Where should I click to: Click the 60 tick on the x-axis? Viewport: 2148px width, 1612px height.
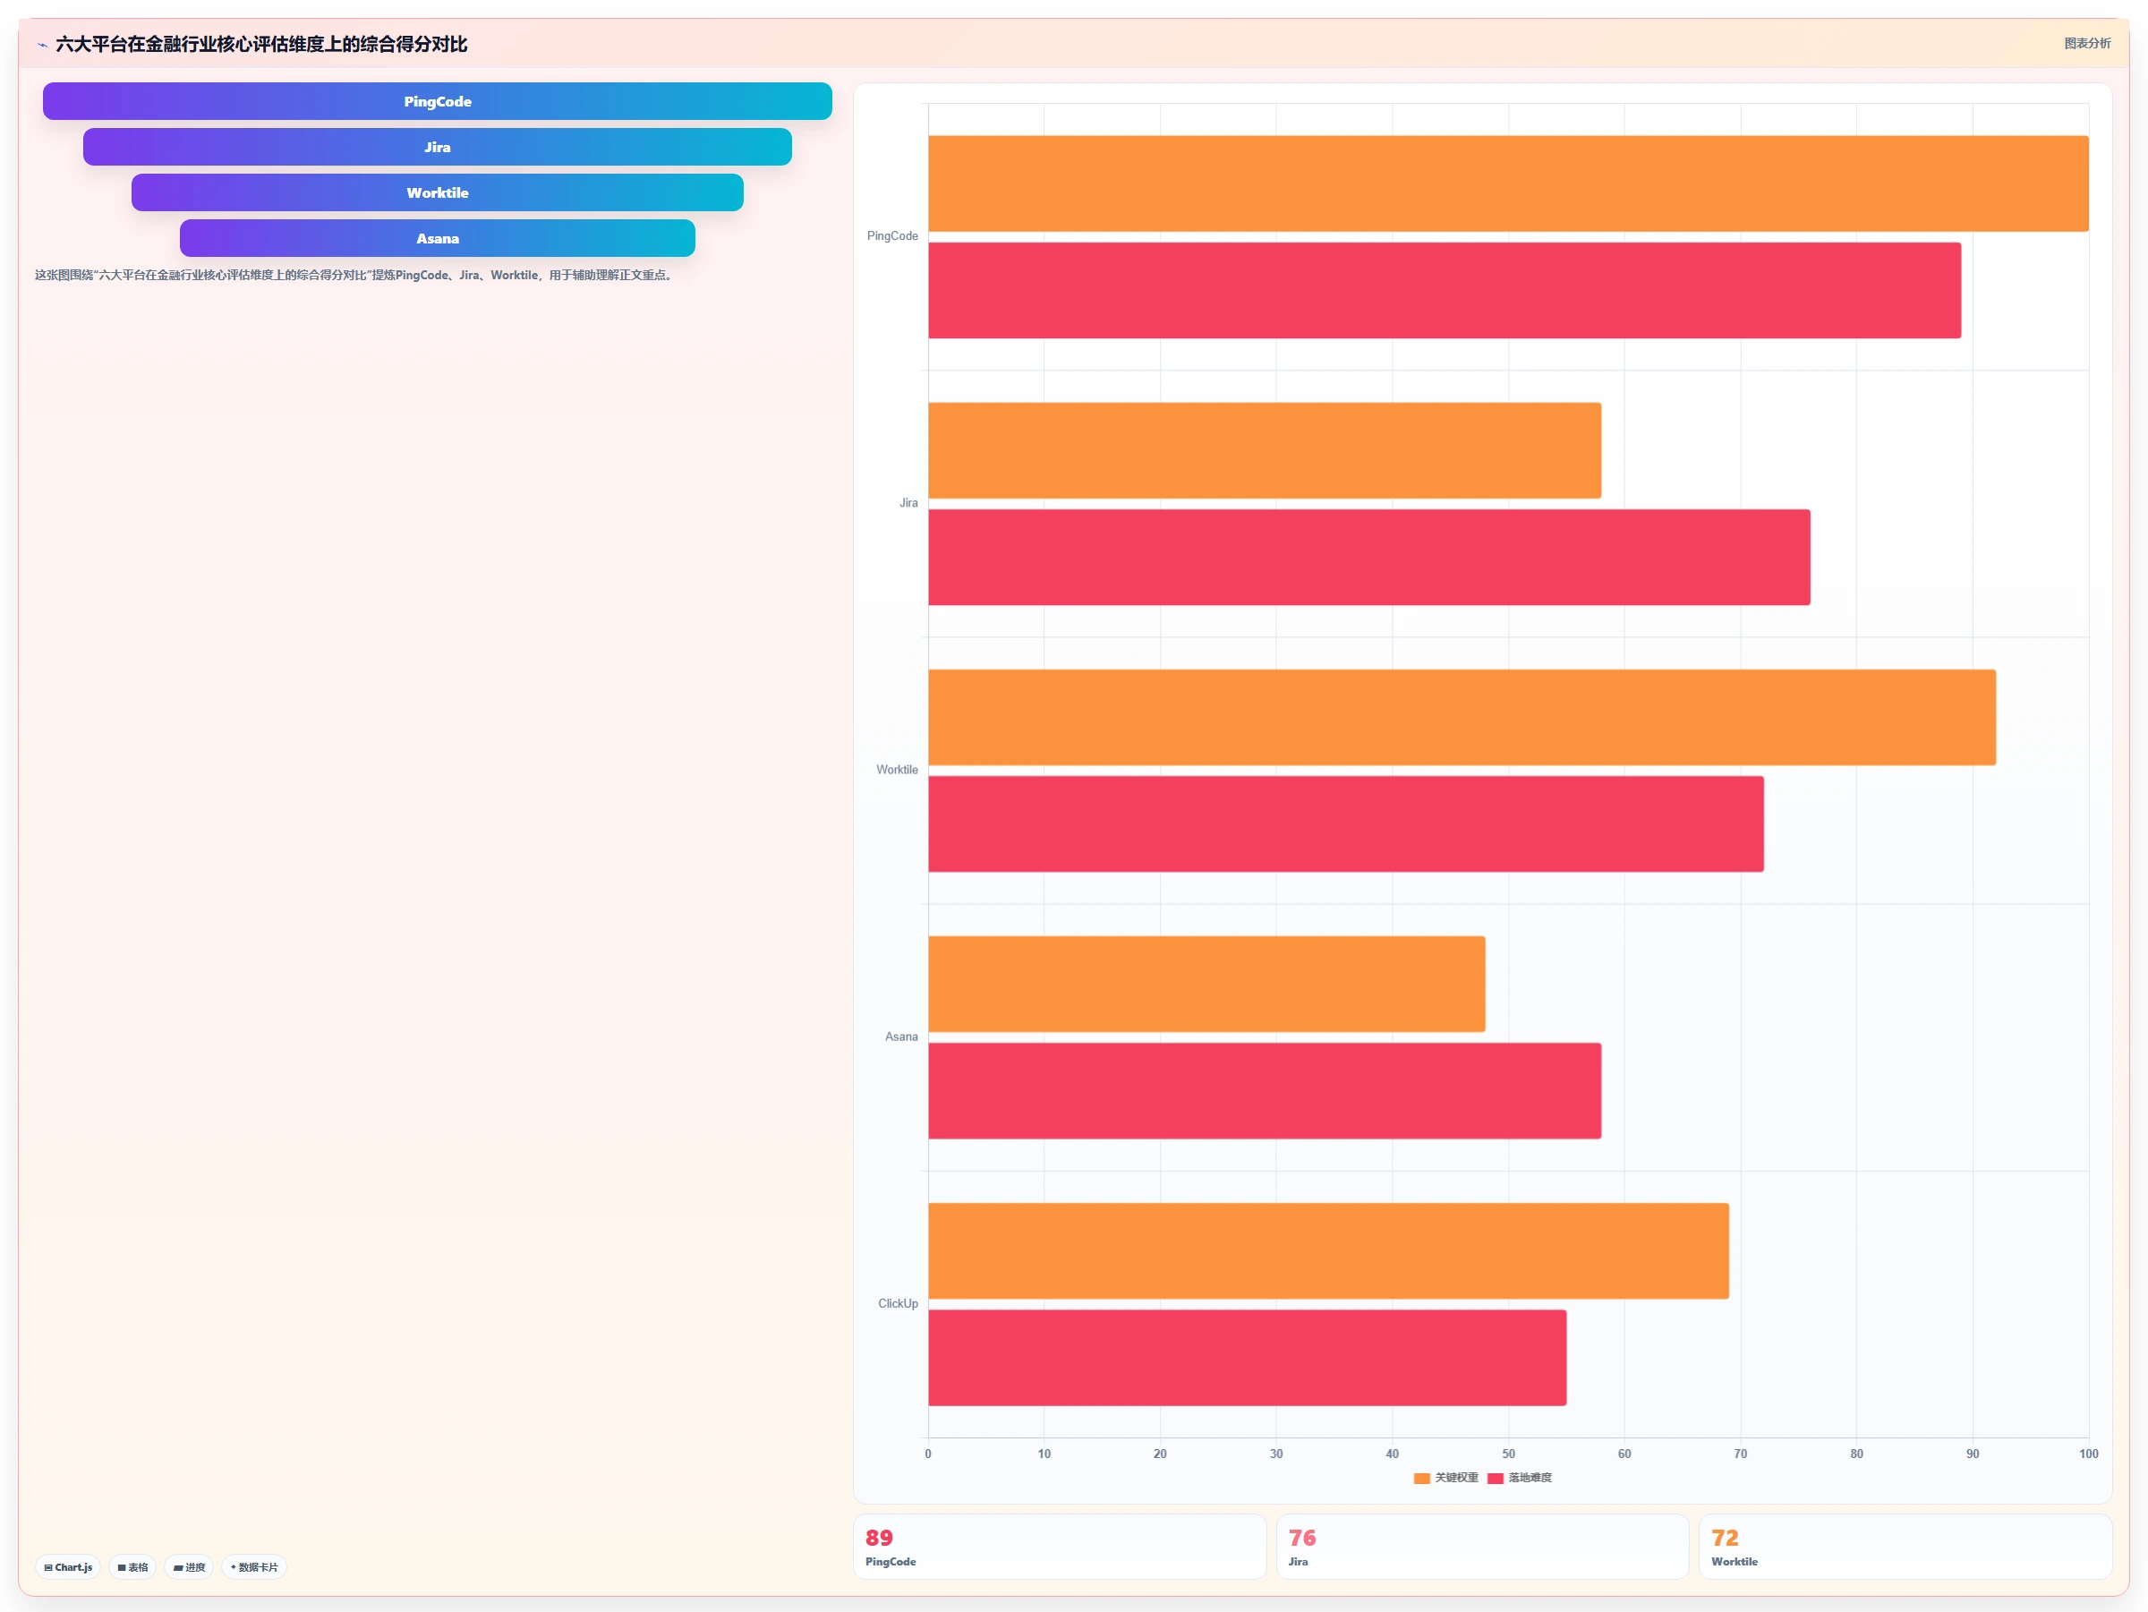pos(1624,1454)
